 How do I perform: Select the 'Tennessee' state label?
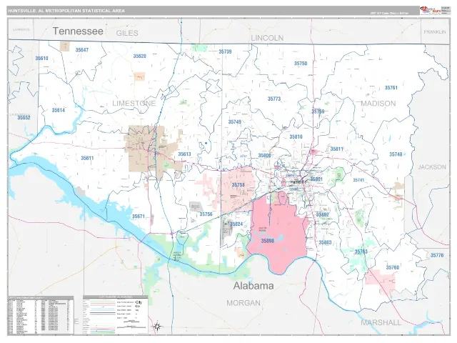click(x=78, y=31)
